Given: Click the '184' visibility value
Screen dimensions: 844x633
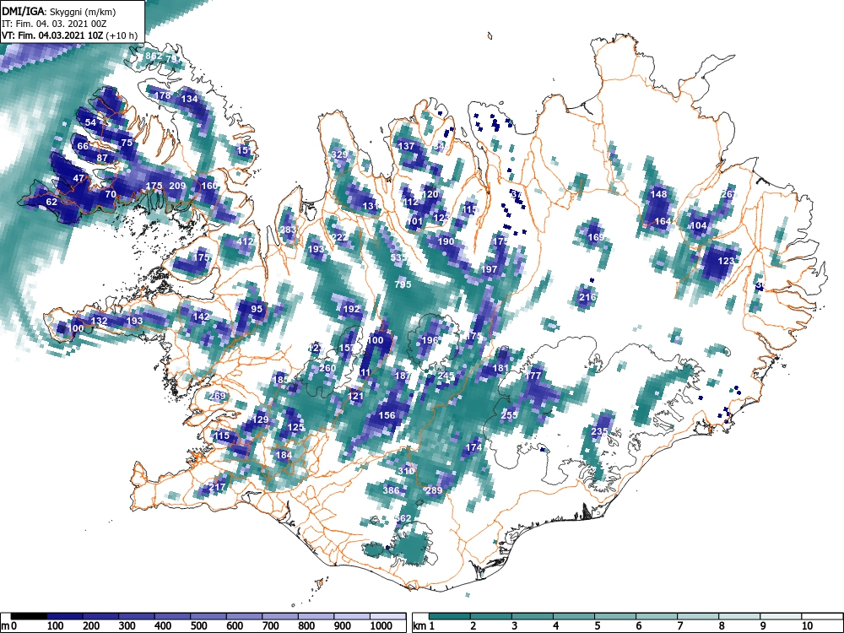Looking at the screenshot, I should 284,455.
